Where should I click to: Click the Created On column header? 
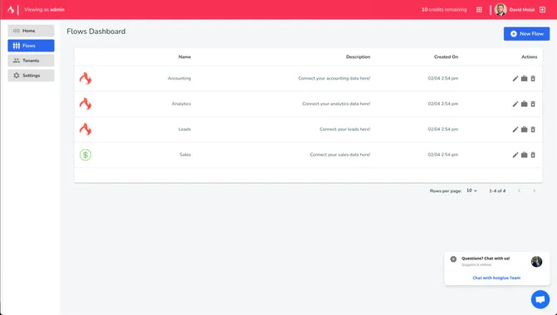446,56
